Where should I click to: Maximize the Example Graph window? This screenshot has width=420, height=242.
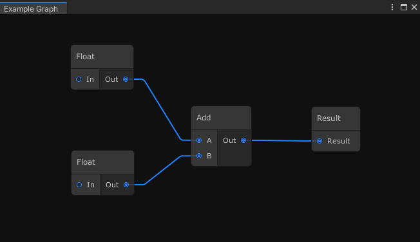tap(404, 7)
